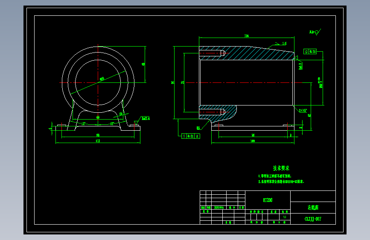The width and height of the screenshot is (370, 240).
Task: Select the diameter dimension across the circle in the front view
Action: tap(102, 79)
